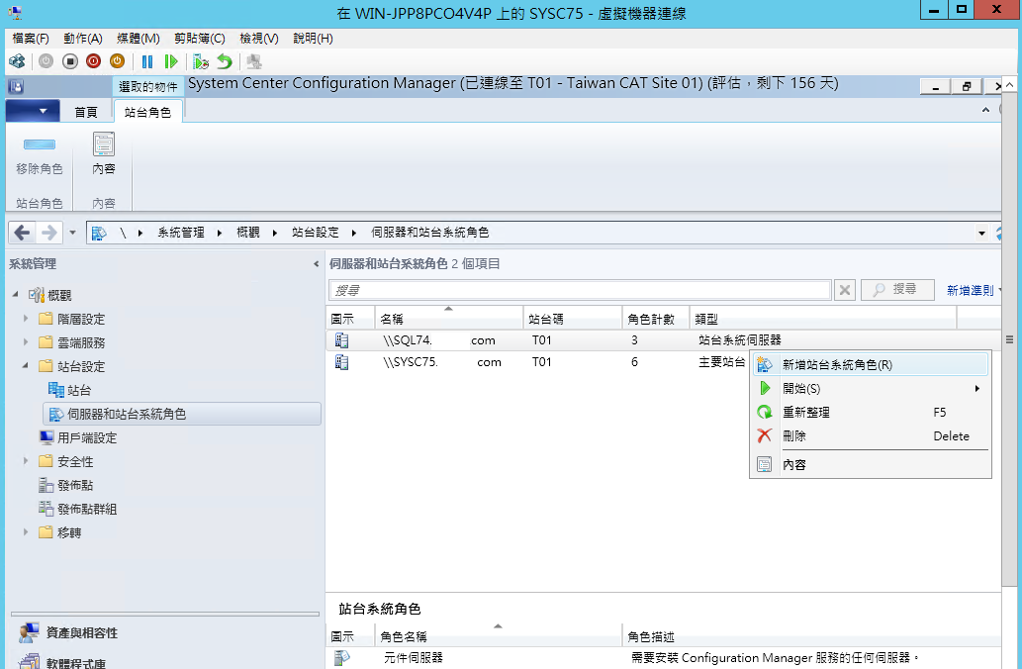
Task: Select the 站台 tree node
Action: (x=69, y=390)
